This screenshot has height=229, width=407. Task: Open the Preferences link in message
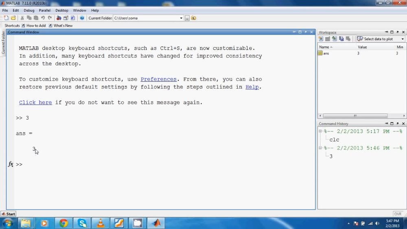click(158, 79)
